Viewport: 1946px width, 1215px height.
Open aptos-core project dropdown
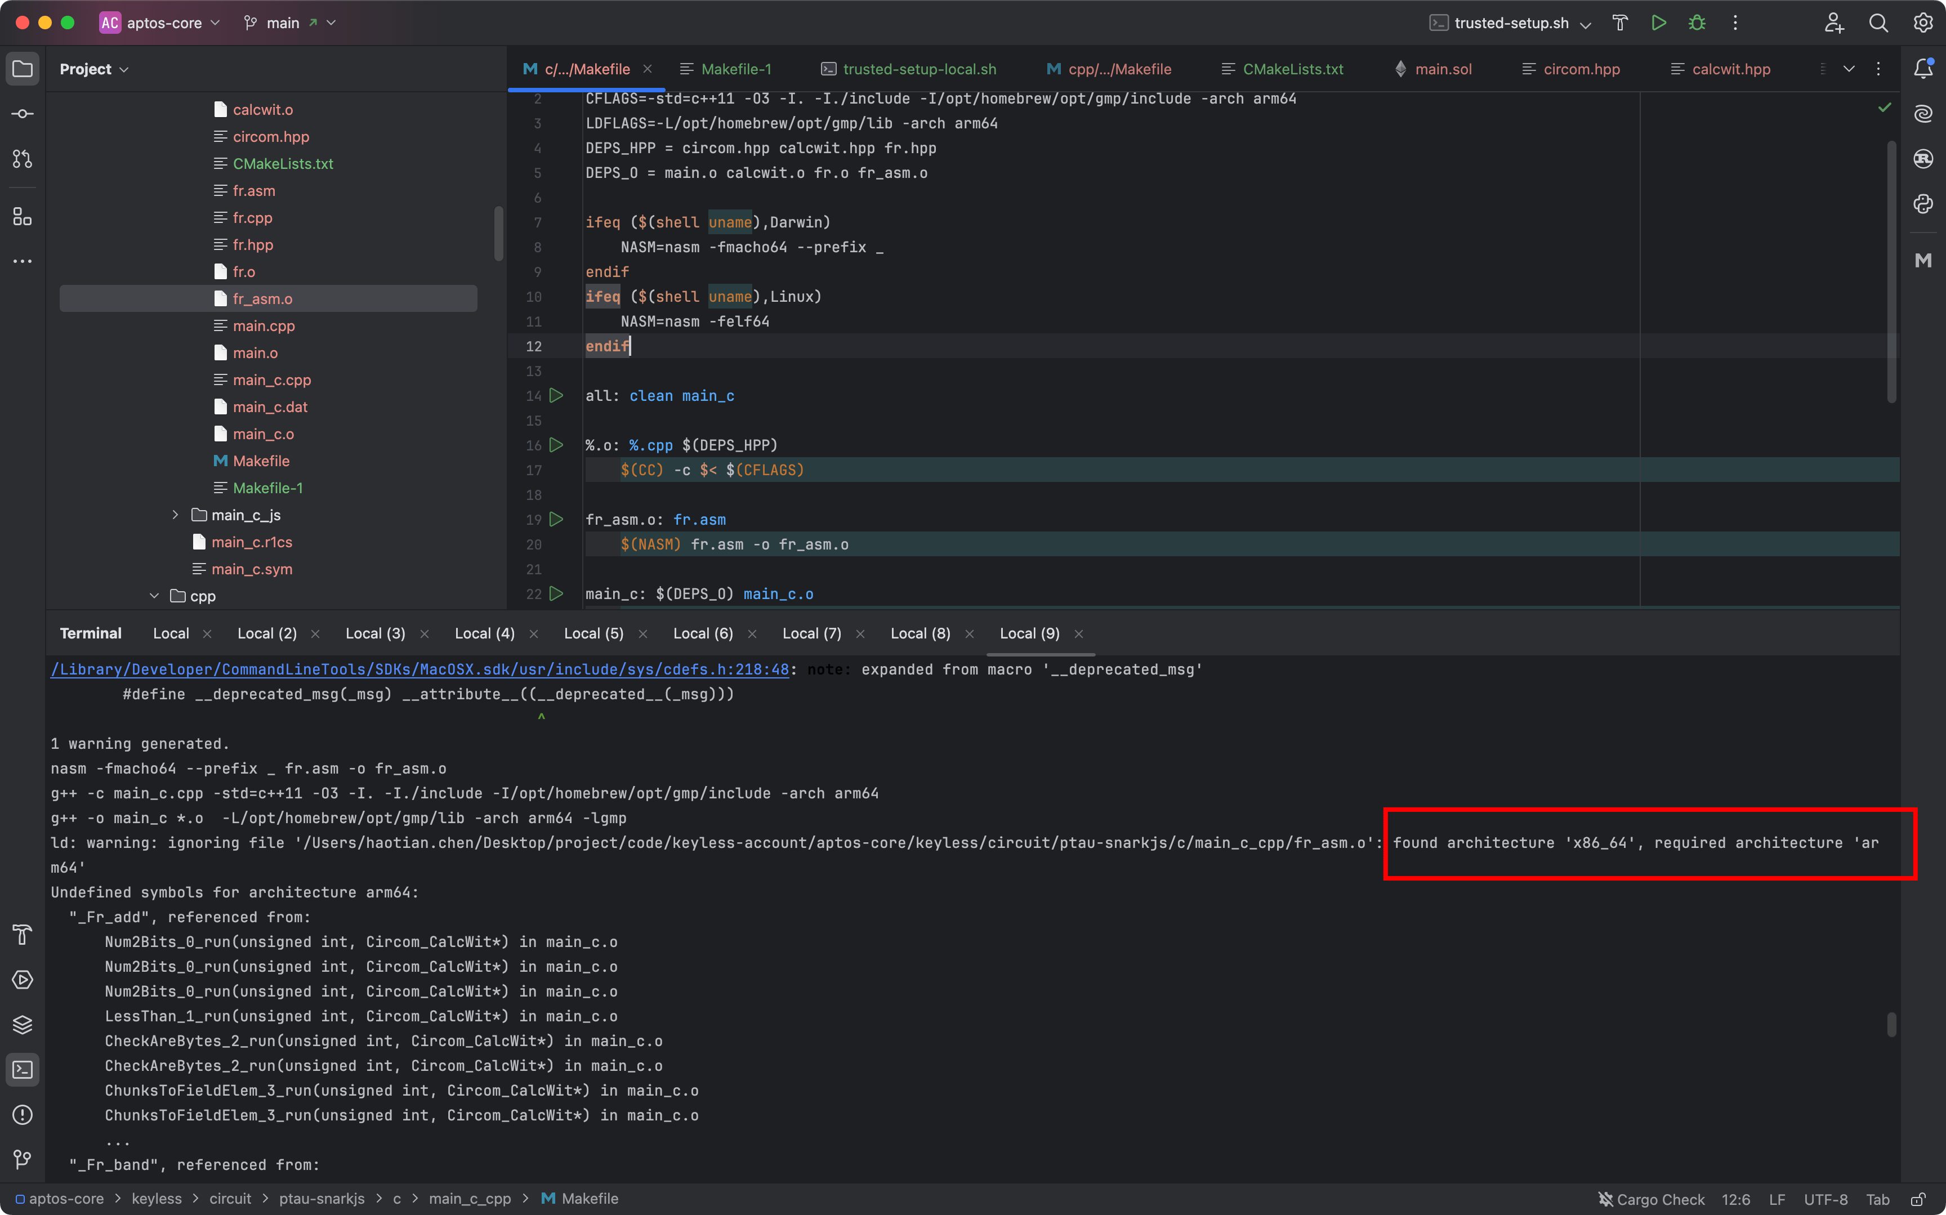pos(160,23)
